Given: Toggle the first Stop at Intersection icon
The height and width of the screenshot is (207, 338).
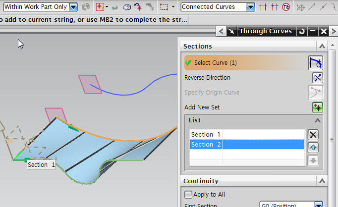Looking at the screenshot, I should point(263,7).
